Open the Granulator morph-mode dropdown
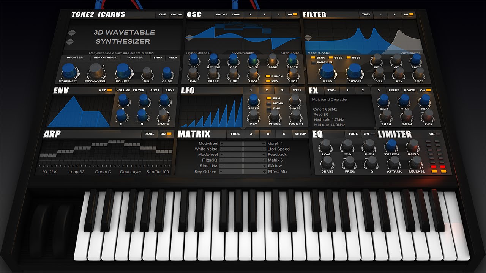Image resolution: width=486 pixels, height=273 pixels. tap(290, 53)
